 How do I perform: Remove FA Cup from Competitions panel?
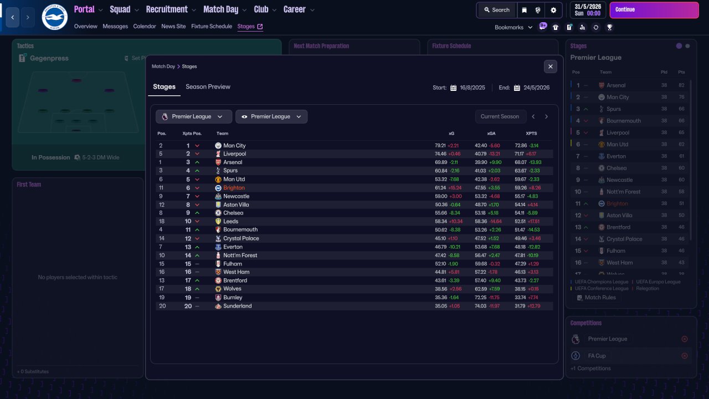(x=684, y=356)
